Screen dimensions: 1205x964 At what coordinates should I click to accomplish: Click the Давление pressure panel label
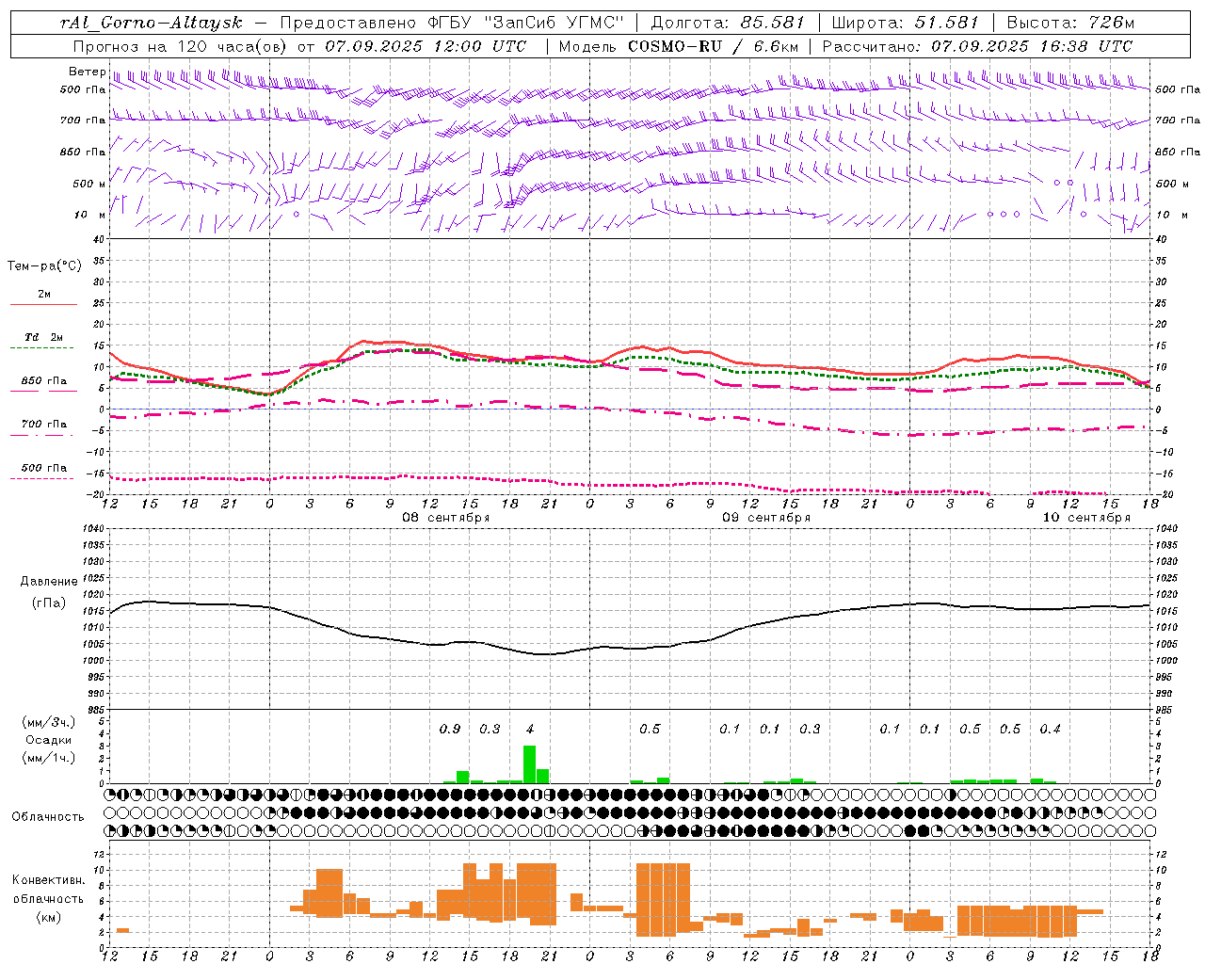[x=49, y=582]
